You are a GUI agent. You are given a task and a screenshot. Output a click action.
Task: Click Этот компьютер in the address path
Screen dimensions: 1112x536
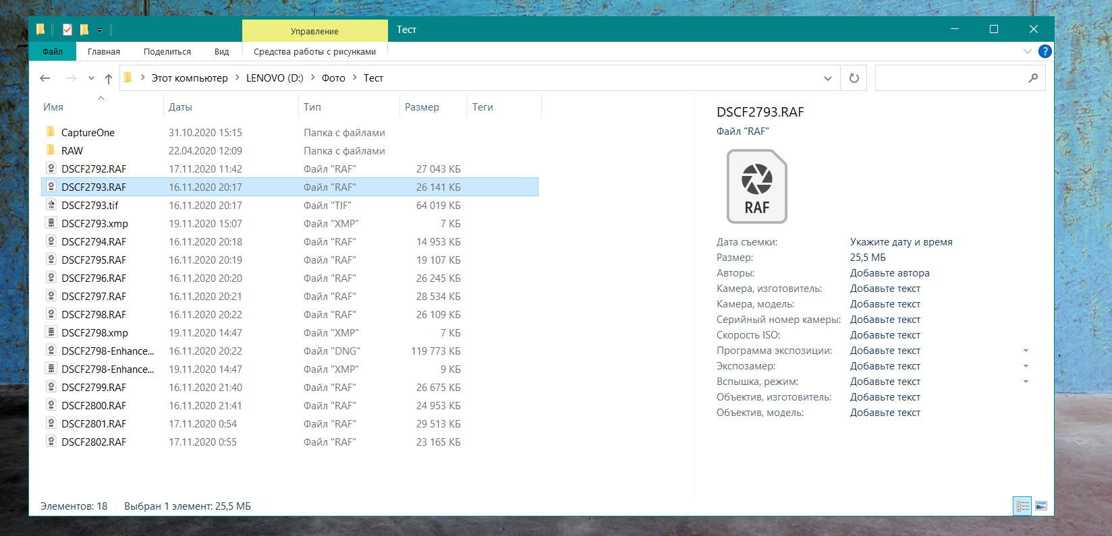click(x=190, y=78)
